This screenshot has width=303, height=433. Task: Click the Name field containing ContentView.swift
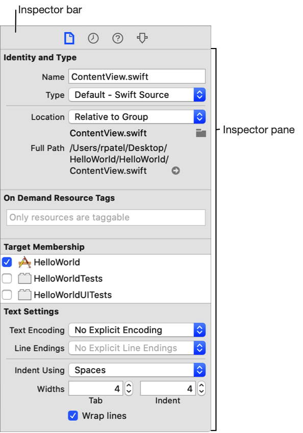pos(137,77)
